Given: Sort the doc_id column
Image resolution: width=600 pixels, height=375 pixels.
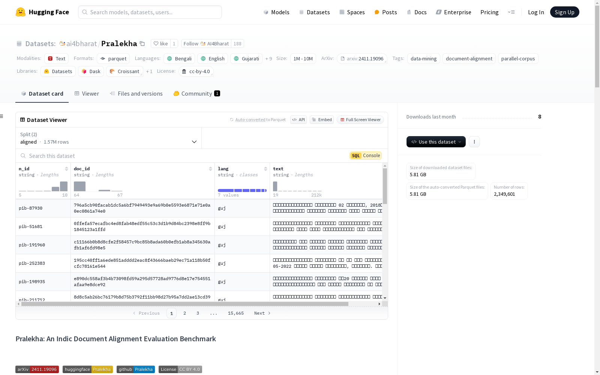Looking at the screenshot, I should (210, 169).
